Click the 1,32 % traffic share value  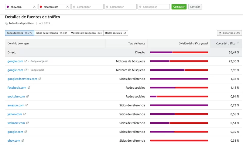(235, 79)
